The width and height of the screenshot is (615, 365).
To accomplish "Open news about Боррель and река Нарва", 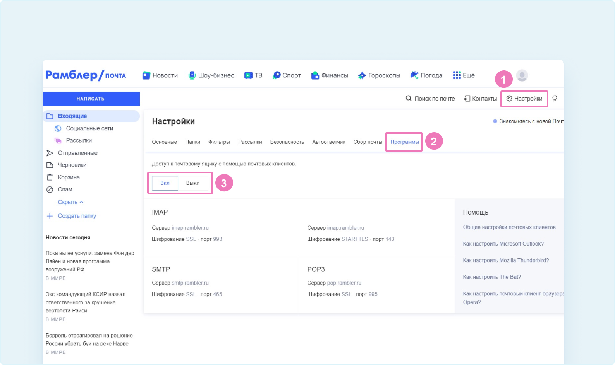I will pos(89,339).
